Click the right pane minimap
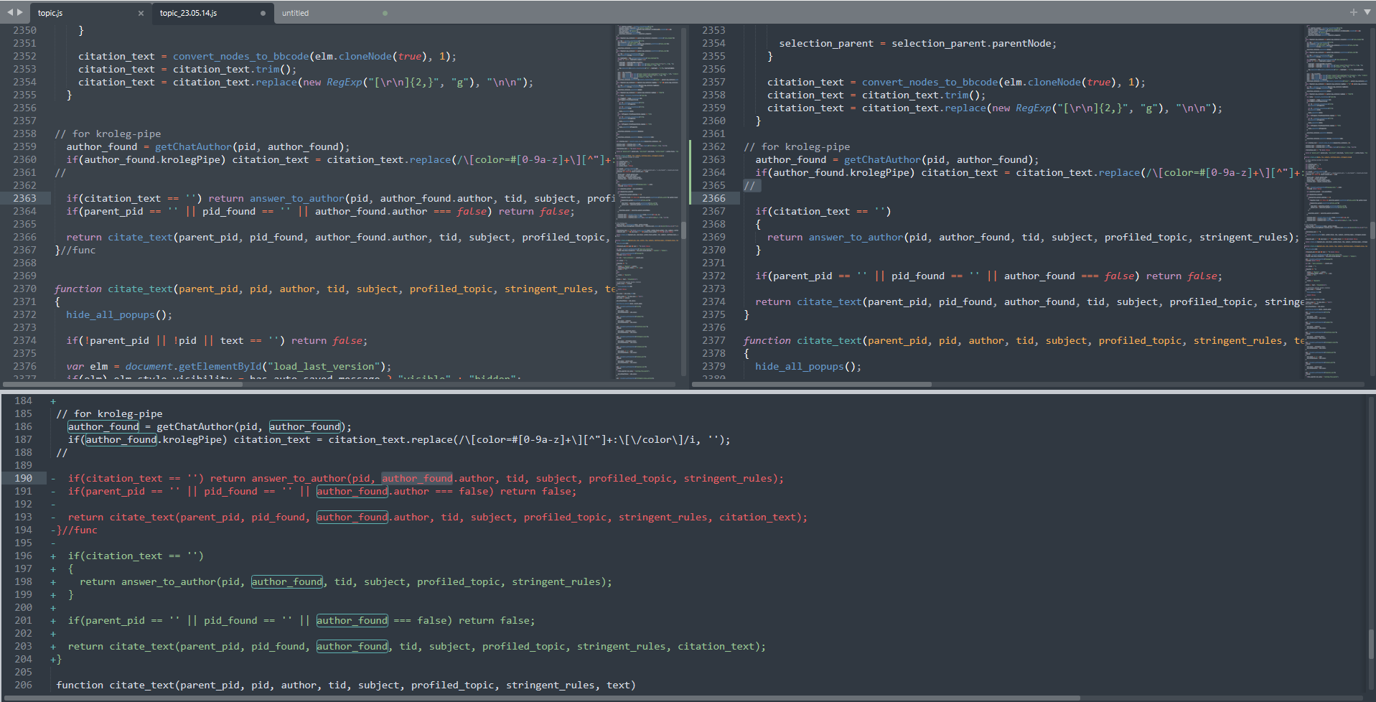 point(1337,201)
